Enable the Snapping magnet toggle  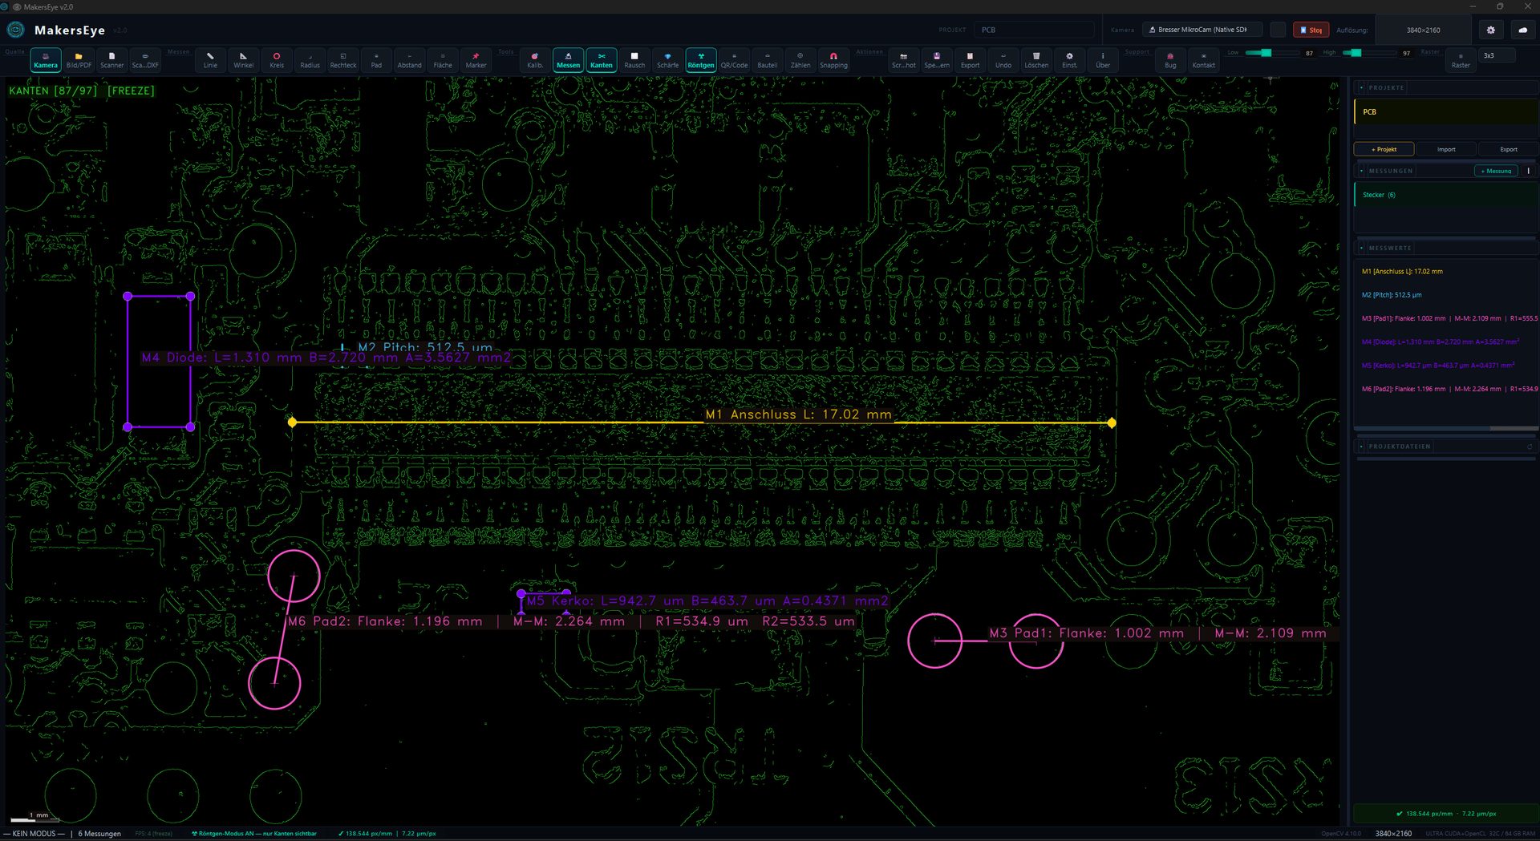833,60
